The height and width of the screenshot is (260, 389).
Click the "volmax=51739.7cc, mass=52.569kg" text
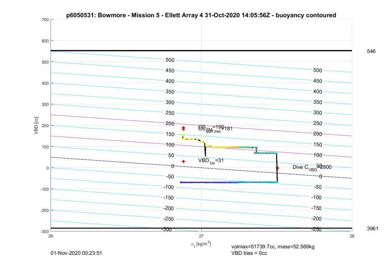(273, 247)
